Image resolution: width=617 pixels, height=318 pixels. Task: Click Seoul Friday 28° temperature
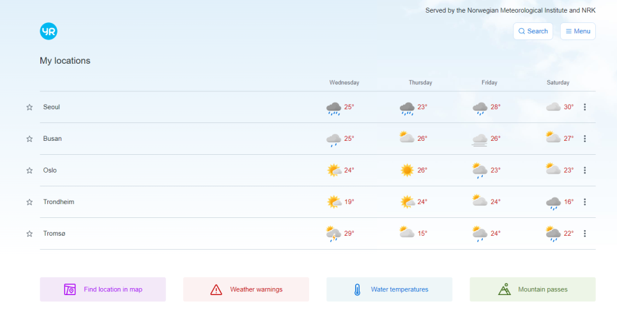click(x=496, y=107)
